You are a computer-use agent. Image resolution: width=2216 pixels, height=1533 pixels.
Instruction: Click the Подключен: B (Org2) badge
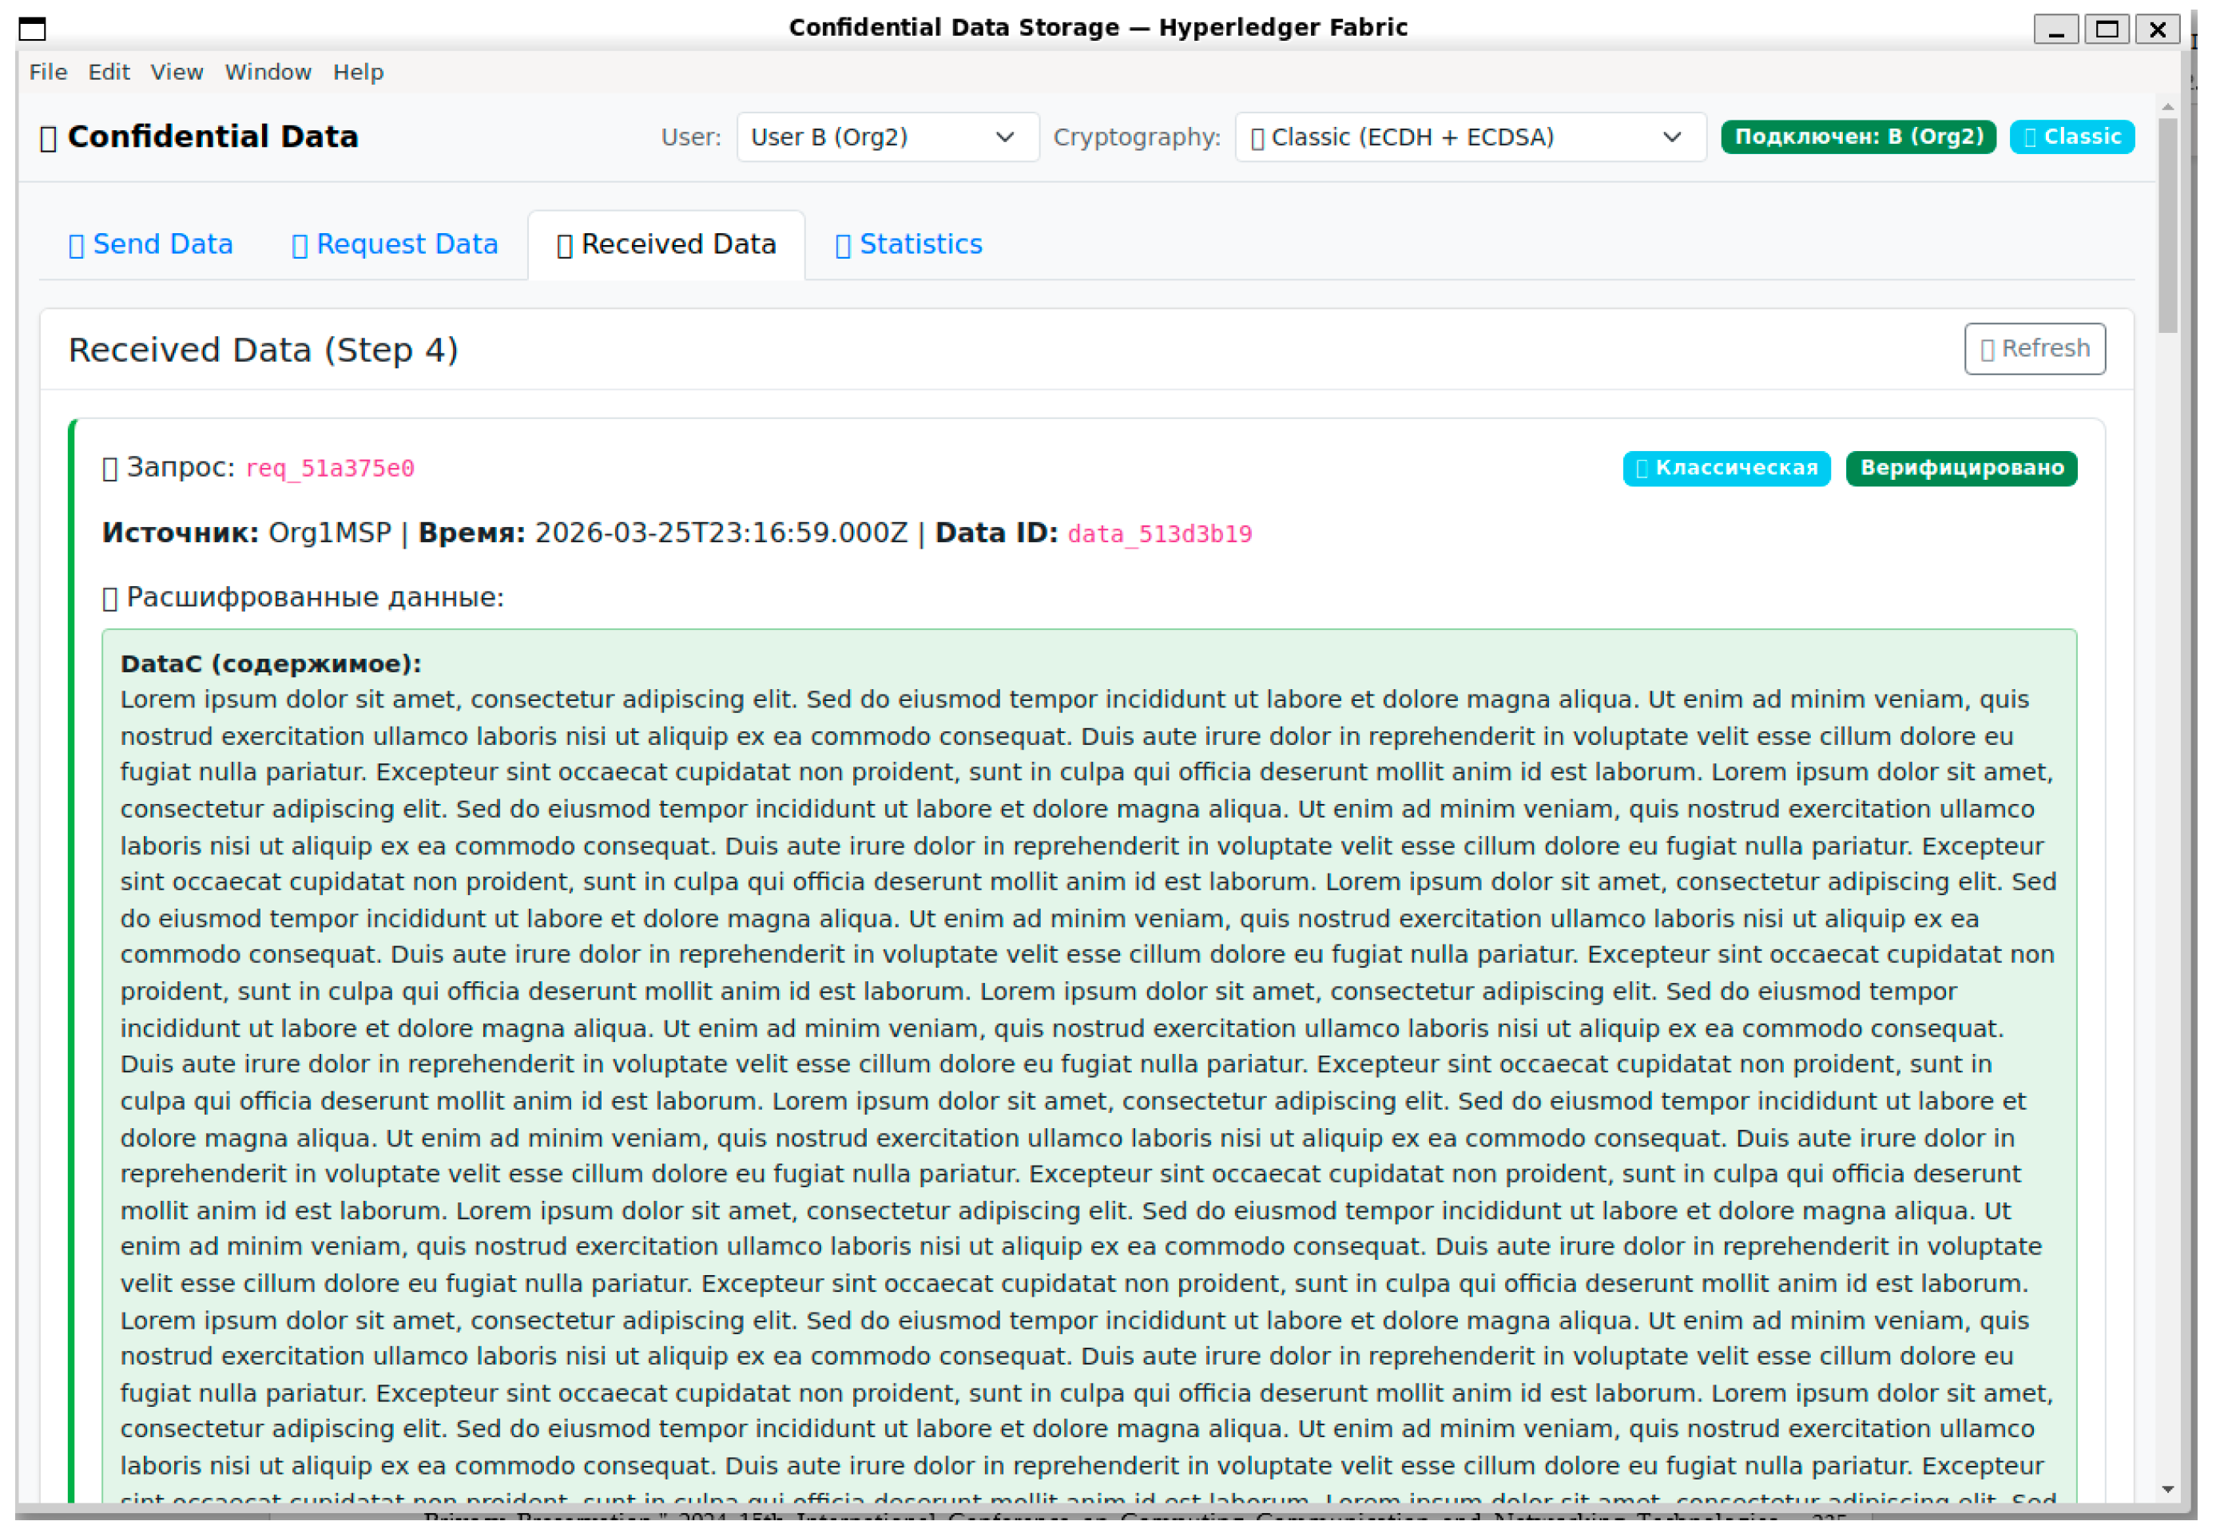point(1859,137)
